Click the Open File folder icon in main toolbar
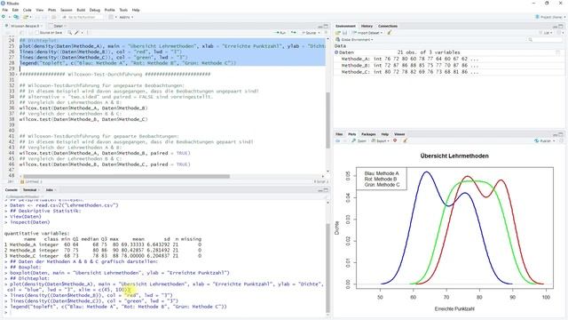This screenshot has height=320, width=568. [x=26, y=17]
